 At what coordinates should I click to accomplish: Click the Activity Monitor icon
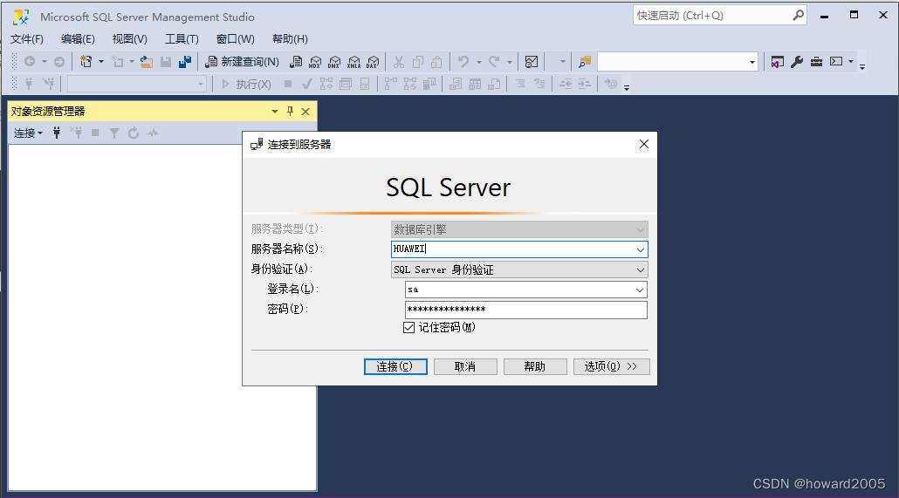pyautogui.click(x=532, y=61)
